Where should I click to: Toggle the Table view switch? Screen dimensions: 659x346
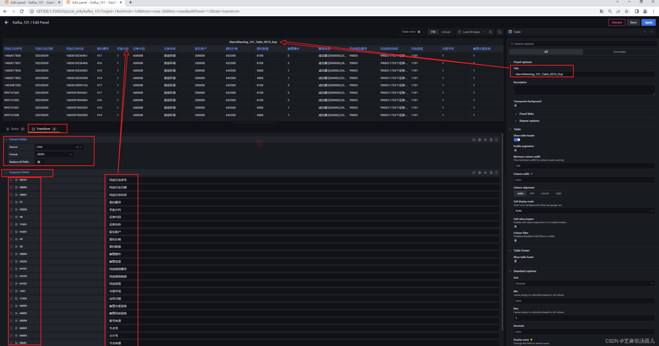(x=420, y=32)
